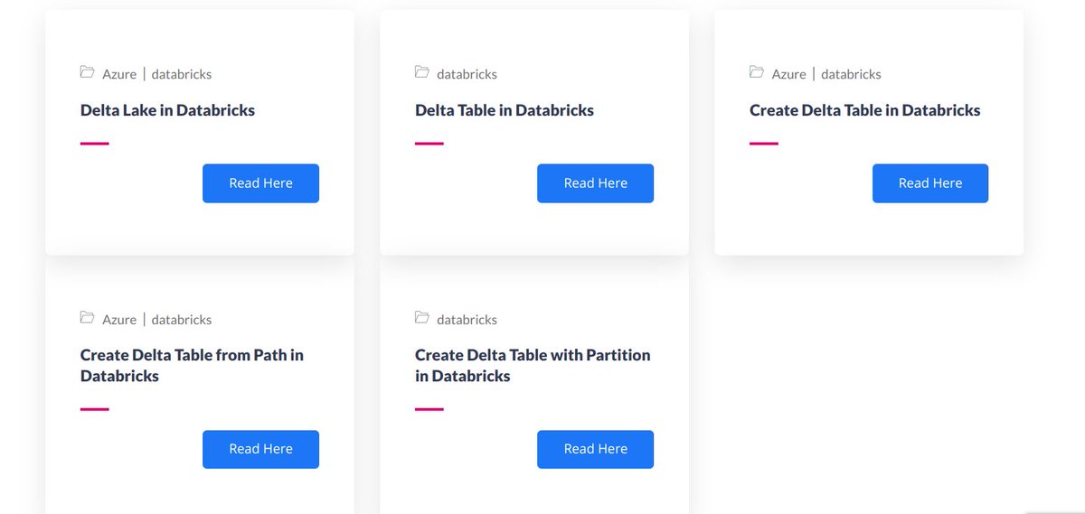
Task: Click folder icon on Create Delta Table from Path card
Action: point(87,318)
